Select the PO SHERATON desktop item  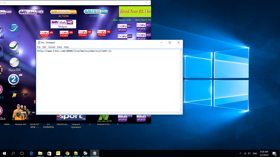48,126
